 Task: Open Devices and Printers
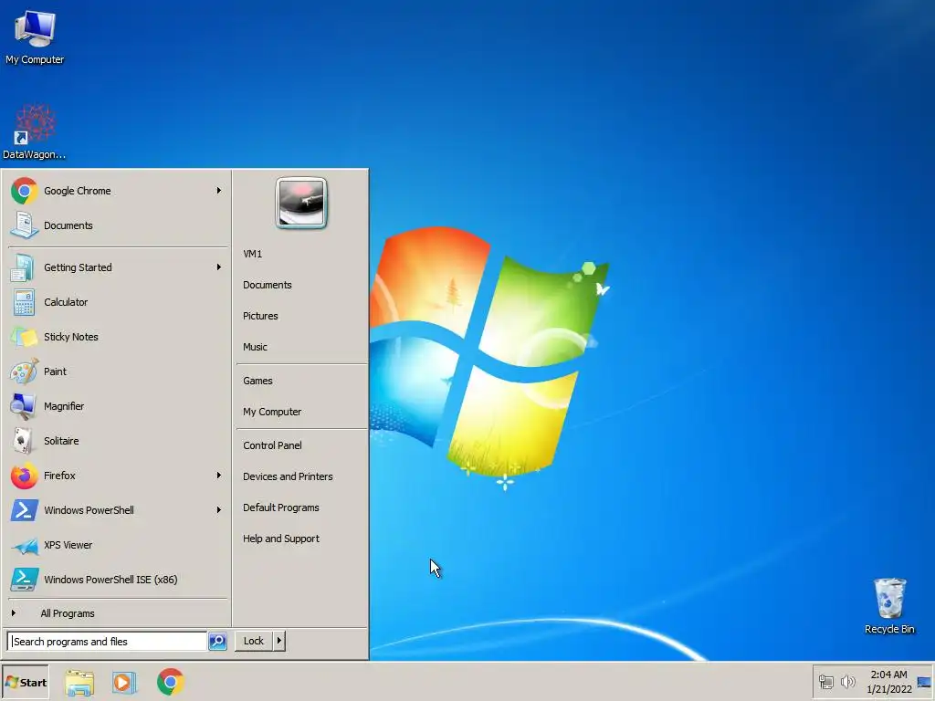pos(288,476)
